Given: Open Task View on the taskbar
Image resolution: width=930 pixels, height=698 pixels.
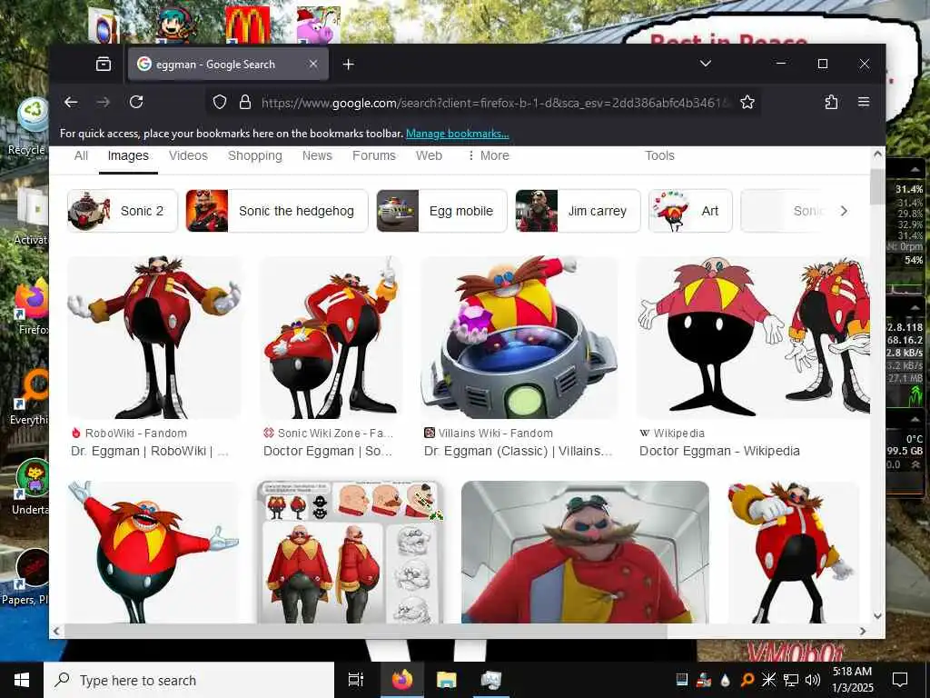Looking at the screenshot, I should [x=355, y=680].
